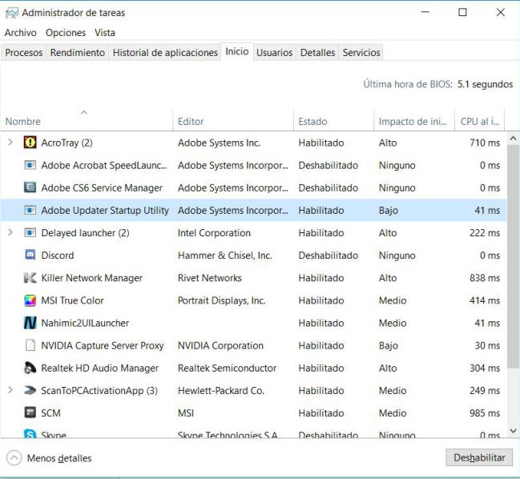
Task: Click the Deshabilitar button
Action: click(479, 458)
